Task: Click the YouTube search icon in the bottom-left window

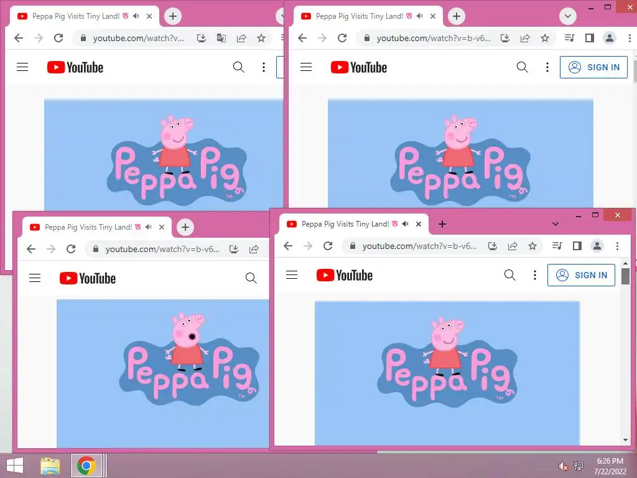Action: pyautogui.click(x=251, y=278)
